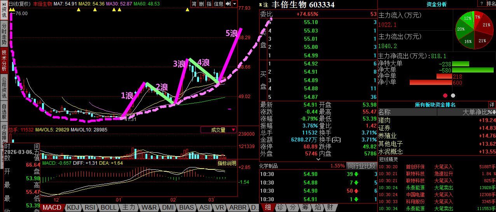Click the 养殖业 sector row
The image size is (496, 212).
(x=437, y=136)
